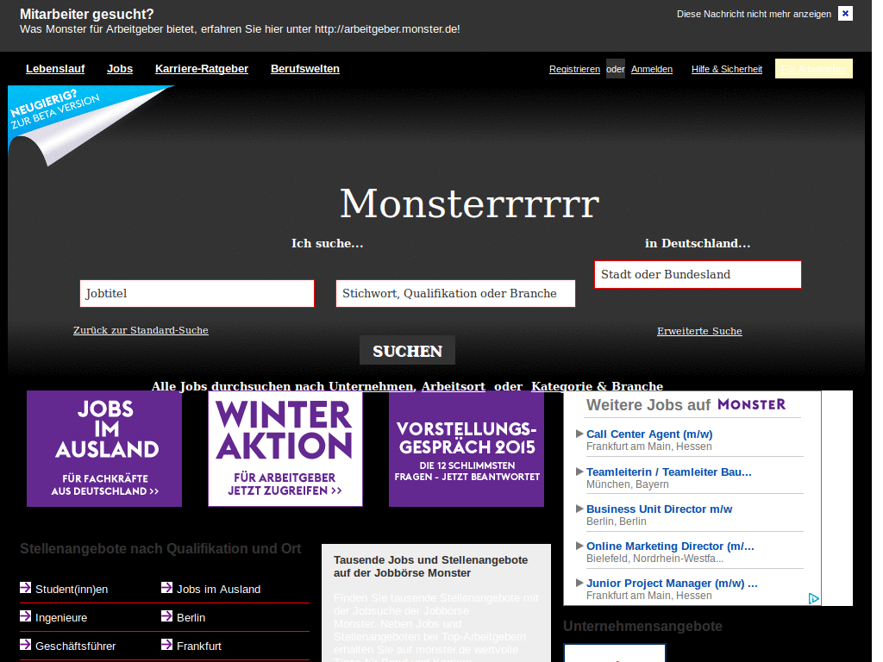This screenshot has width=883, height=662.
Task: Click arrow icon beside Ingenieure
Action: (25, 615)
